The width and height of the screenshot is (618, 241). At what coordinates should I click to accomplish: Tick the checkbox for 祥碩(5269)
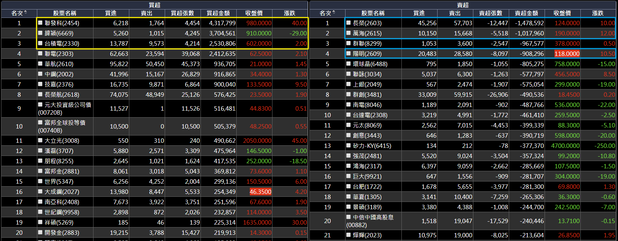coord(41,222)
